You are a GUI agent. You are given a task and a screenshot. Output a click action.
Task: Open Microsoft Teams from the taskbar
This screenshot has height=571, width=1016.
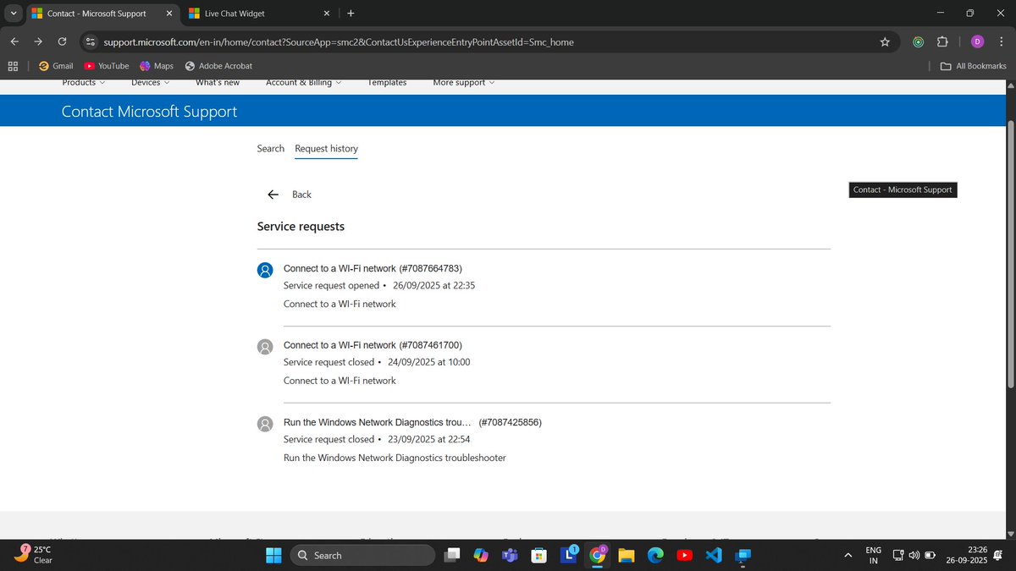point(510,555)
